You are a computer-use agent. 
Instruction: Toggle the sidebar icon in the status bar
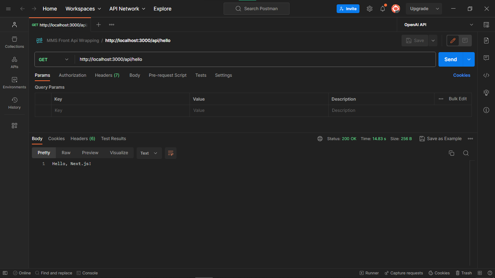coord(5,273)
